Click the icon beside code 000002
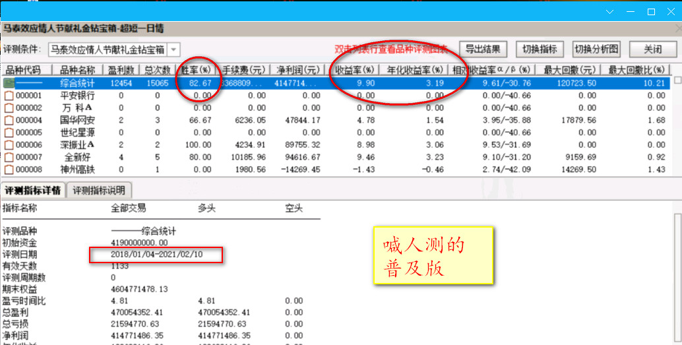The width and height of the screenshot is (682, 345). [9, 108]
